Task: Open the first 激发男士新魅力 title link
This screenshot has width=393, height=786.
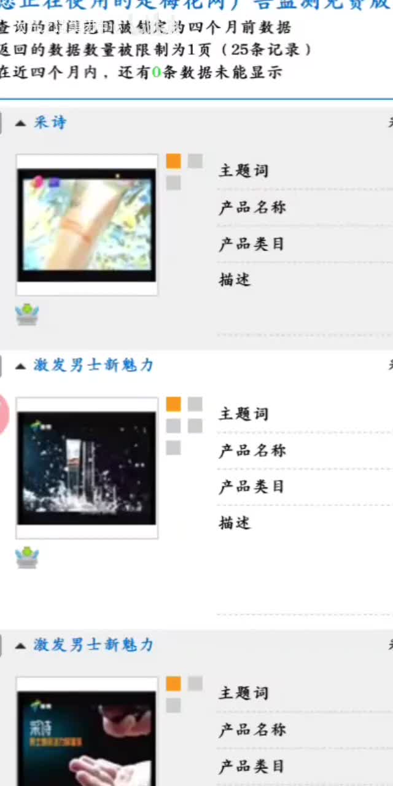Action: [x=93, y=365]
